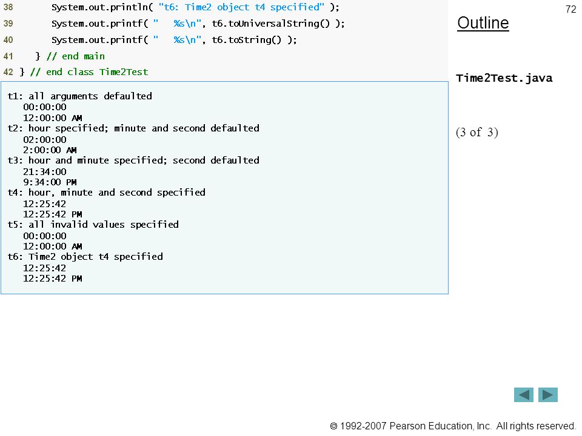Go to the previous slide arrow
Image resolution: width=582 pixels, height=436 pixels.
coord(523,395)
